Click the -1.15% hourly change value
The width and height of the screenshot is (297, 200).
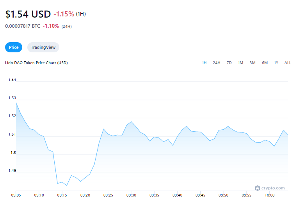click(x=64, y=14)
